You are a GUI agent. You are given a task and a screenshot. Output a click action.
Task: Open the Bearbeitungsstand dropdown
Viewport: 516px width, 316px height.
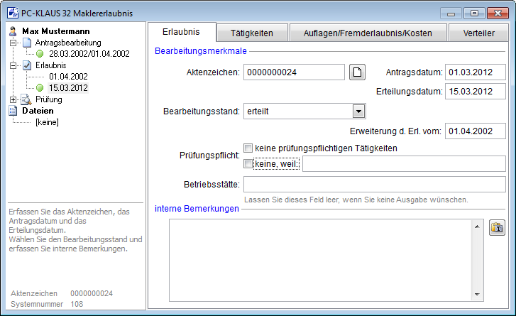(x=358, y=111)
